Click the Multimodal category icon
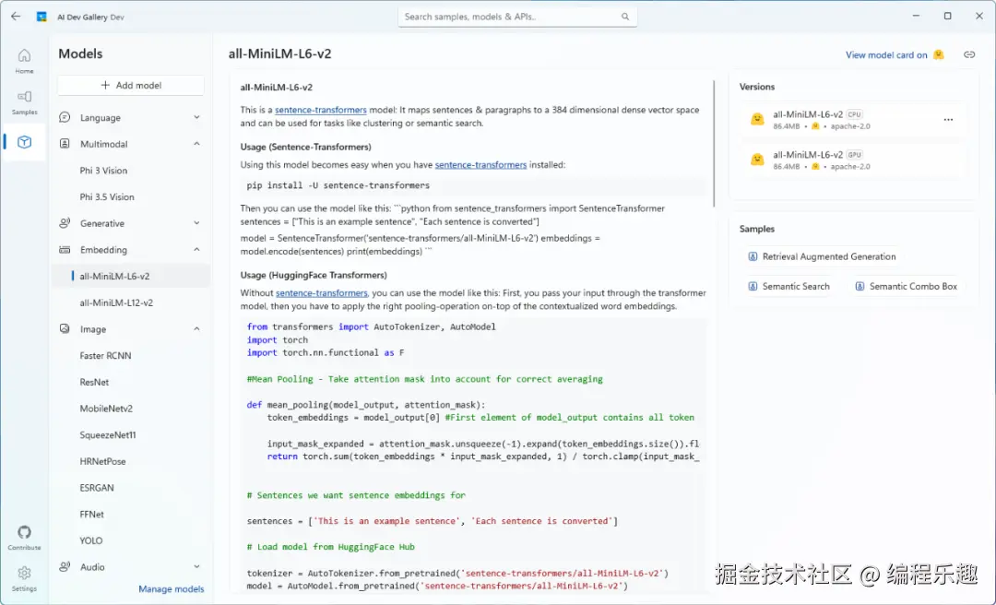Screen dimensions: 996x605 [x=65, y=144]
